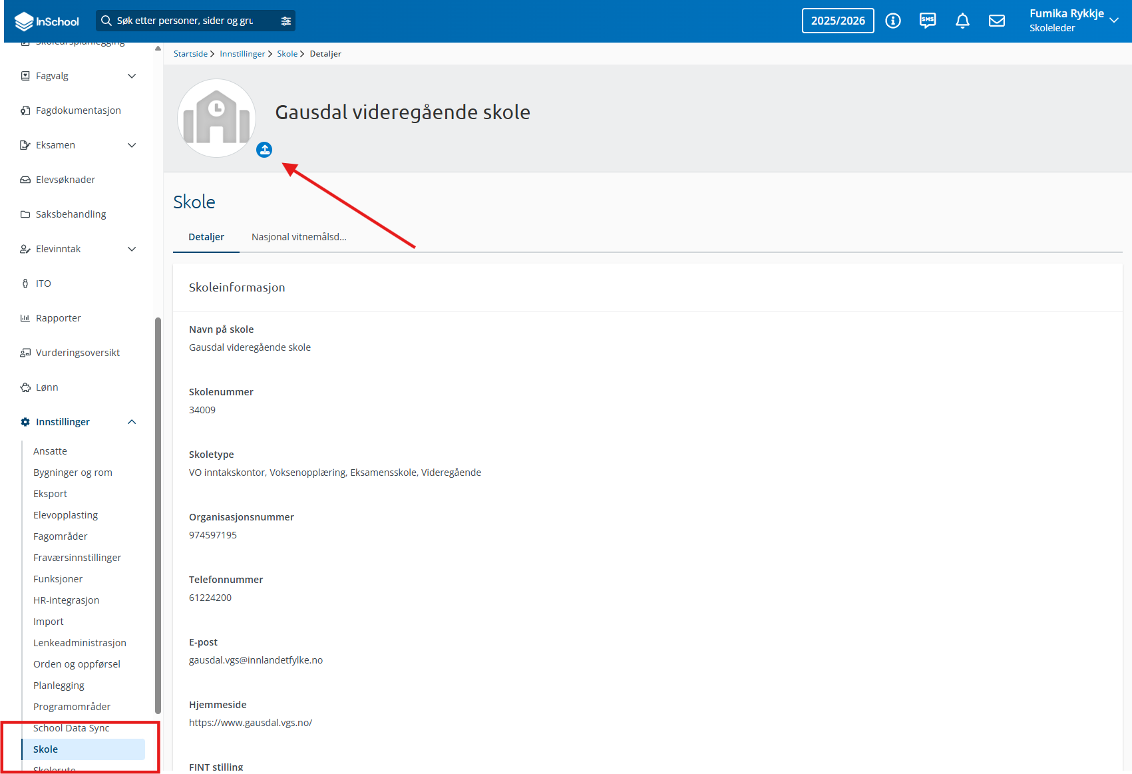
Task: Click the Innstillinger gear icon
Action: (x=25, y=422)
